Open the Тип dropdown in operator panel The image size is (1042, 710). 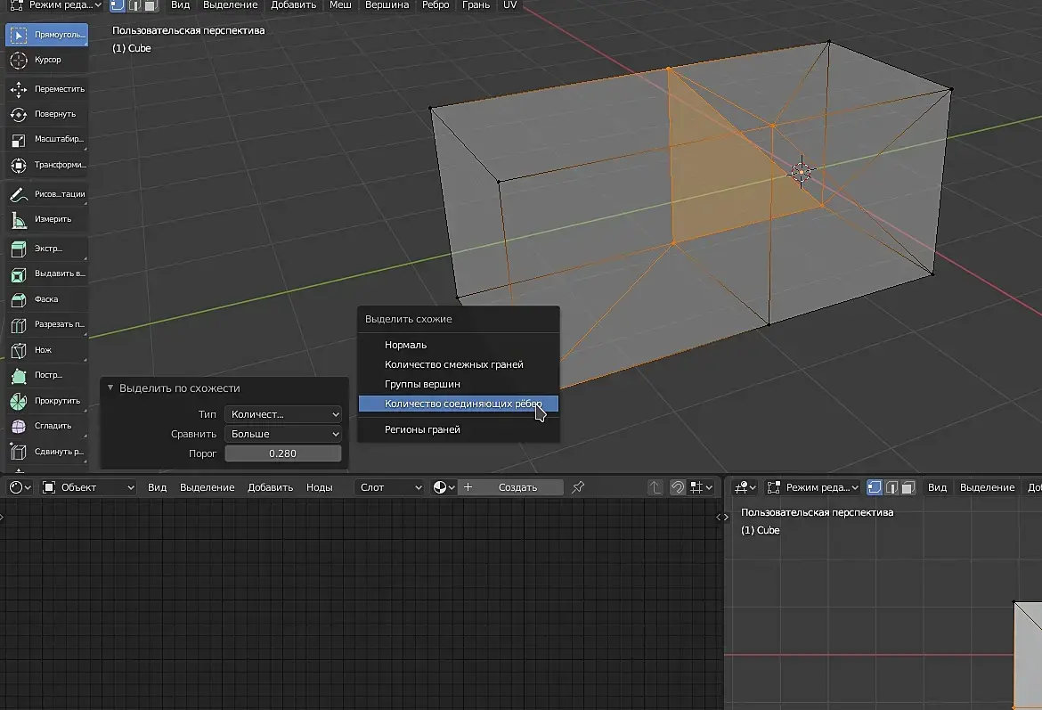click(x=283, y=414)
